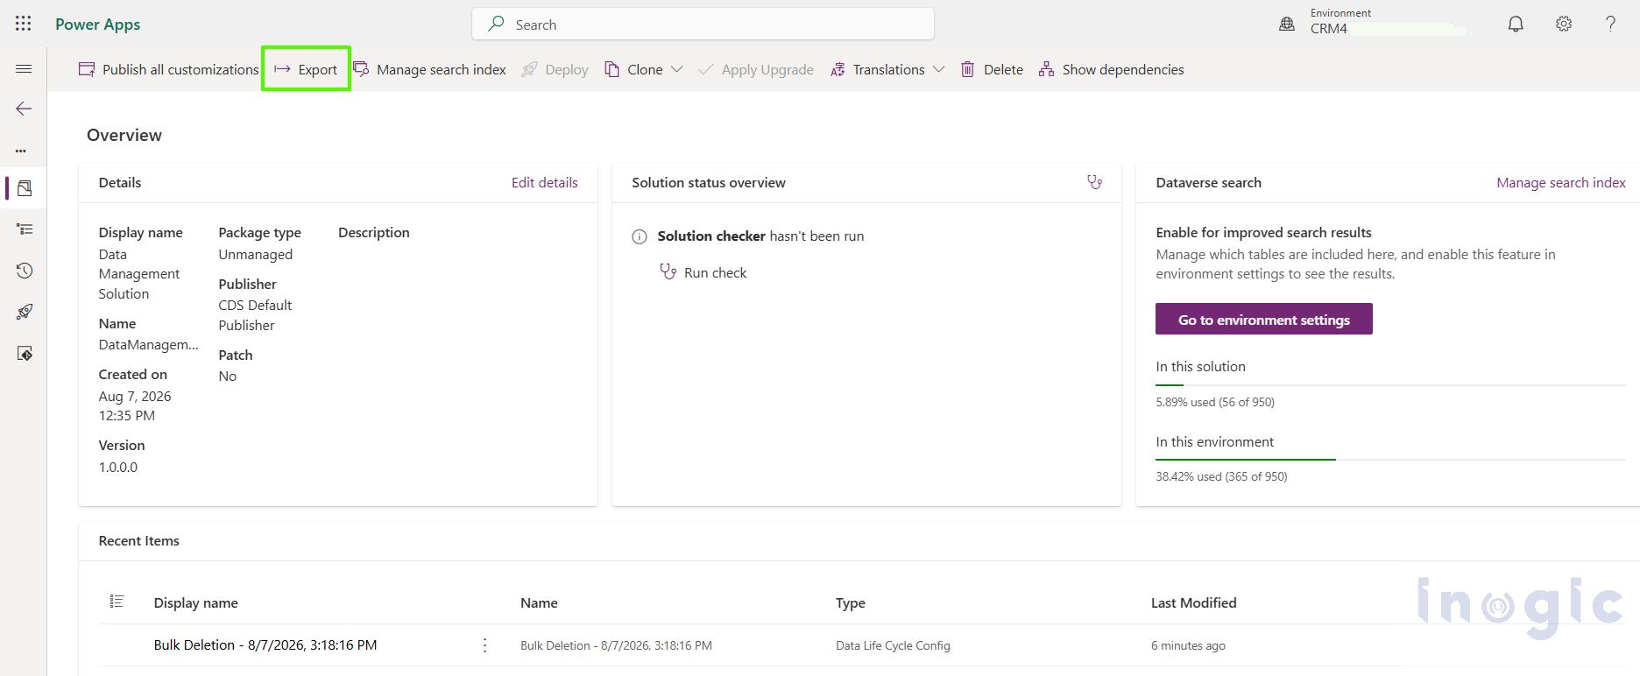
Task: Click the Power Apps title
Action: click(x=98, y=25)
